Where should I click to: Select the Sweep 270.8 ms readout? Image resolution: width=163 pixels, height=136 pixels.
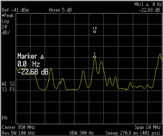point(121,133)
